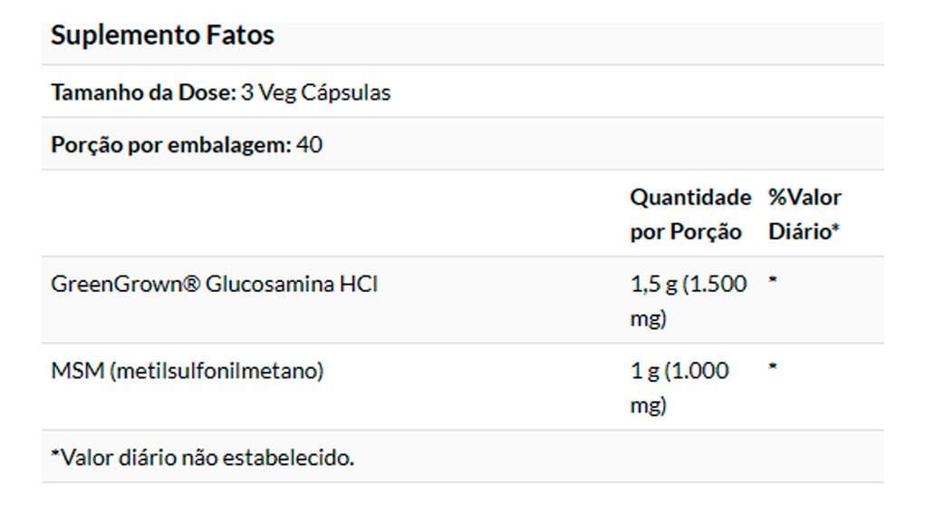Click the 'Suplemento Fatos' heading
The height and width of the screenshot is (506, 926).
[162, 36]
